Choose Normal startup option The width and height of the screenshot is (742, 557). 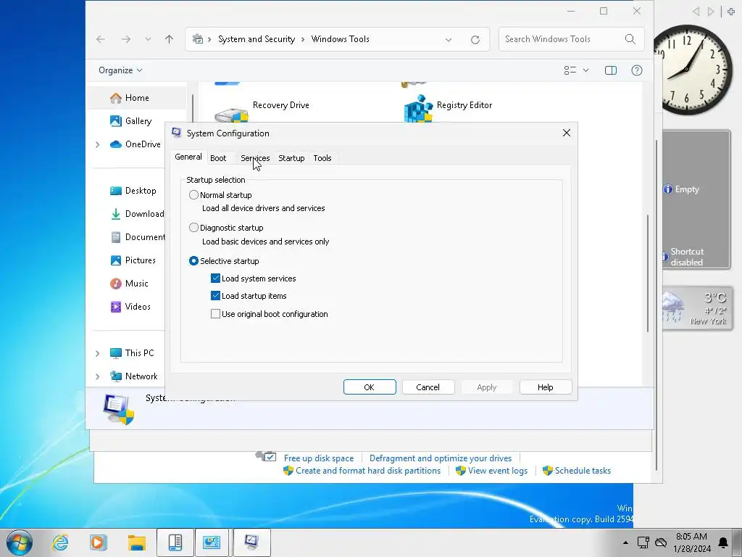click(193, 194)
